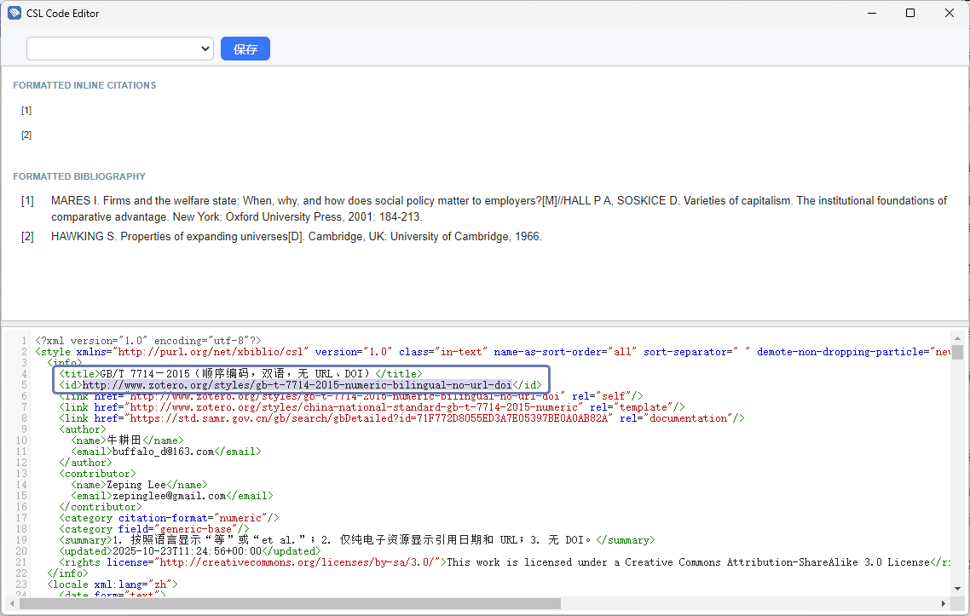
Task: Click the code editor horizontal scrollbar thumb
Action: click(x=290, y=603)
